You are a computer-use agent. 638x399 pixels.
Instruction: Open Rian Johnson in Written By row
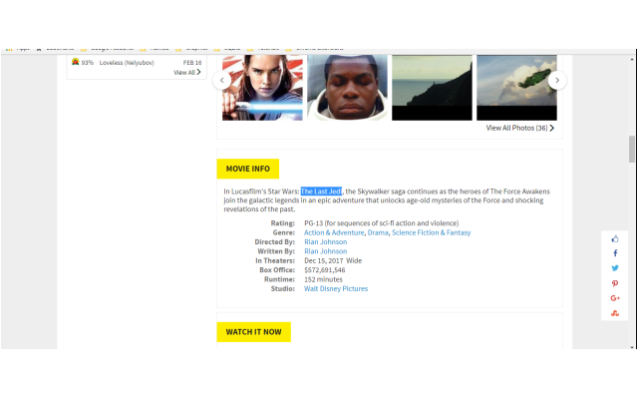pyautogui.click(x=326, y=251)
